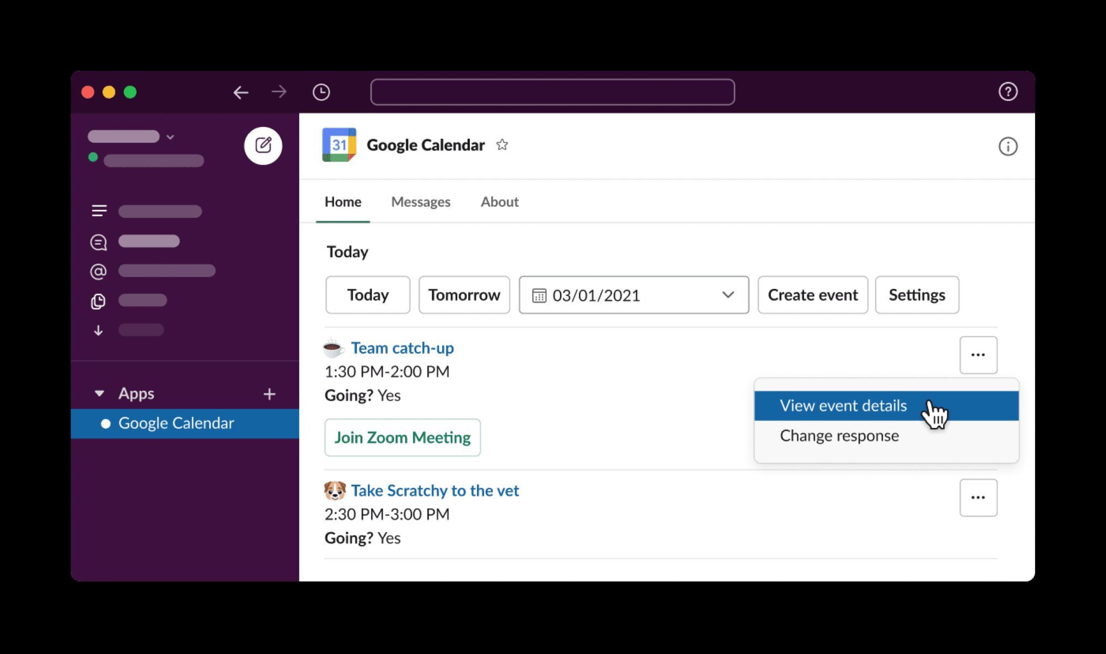Click the history/clock icon in toolbar

322,92
